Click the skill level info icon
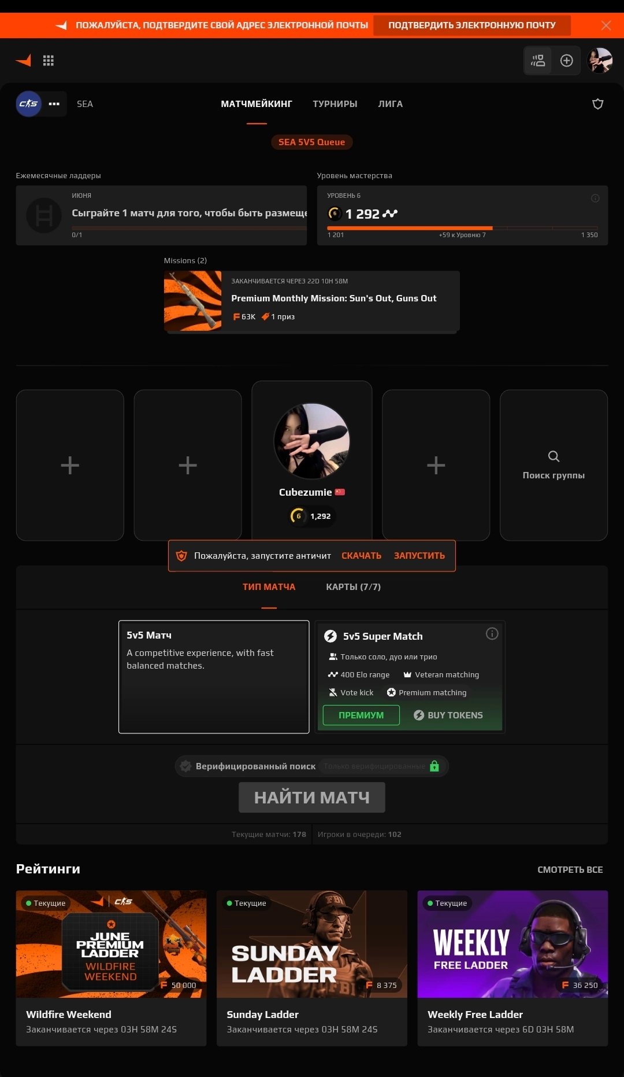The image size is (624, 1077). click(595, 198)
